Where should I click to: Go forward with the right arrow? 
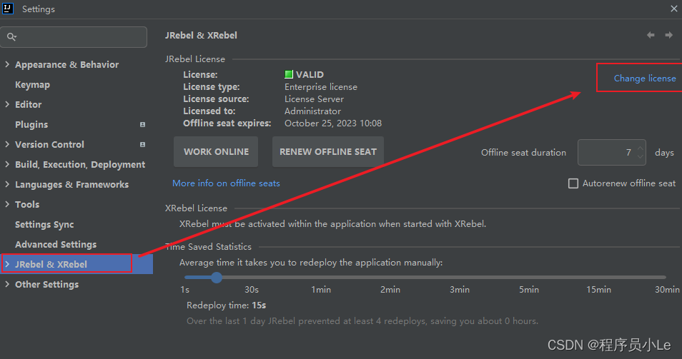click(668, 35)
